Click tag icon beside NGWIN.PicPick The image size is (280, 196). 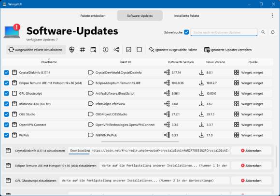click(91, 135)
